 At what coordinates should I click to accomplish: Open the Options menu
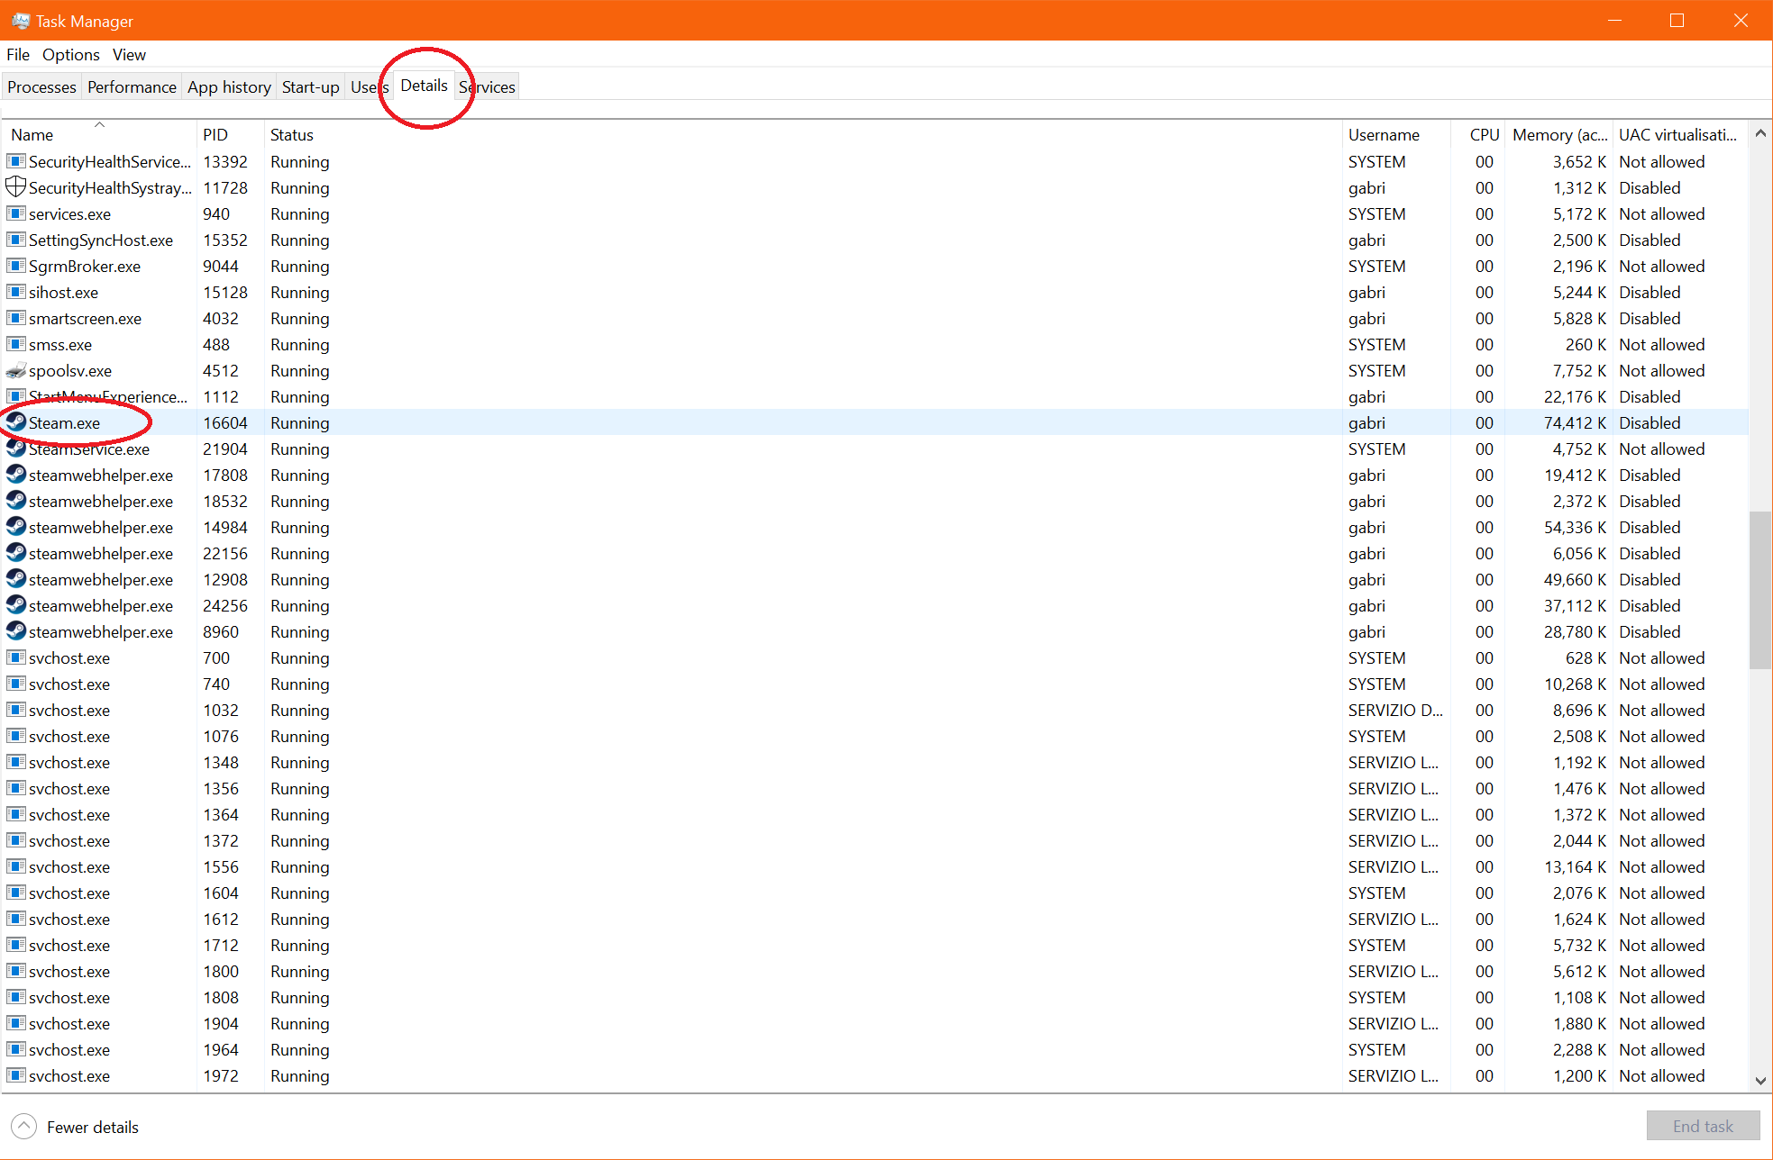click(71, 55)
